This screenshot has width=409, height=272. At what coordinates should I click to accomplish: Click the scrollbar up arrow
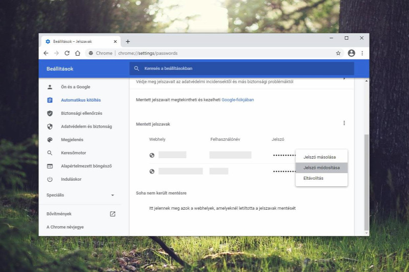pyautogui.click(x=367, y=81)
